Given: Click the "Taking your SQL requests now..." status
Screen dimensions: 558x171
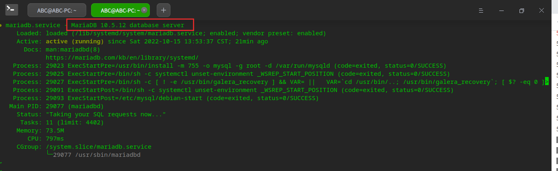Looking at the screenshot, I should (106, 114).
